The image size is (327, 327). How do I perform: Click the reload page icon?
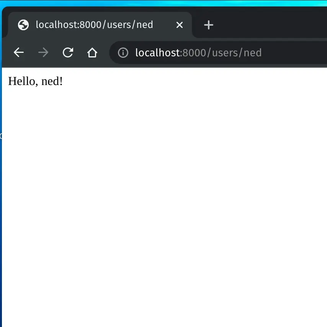(x=68, y=52)
